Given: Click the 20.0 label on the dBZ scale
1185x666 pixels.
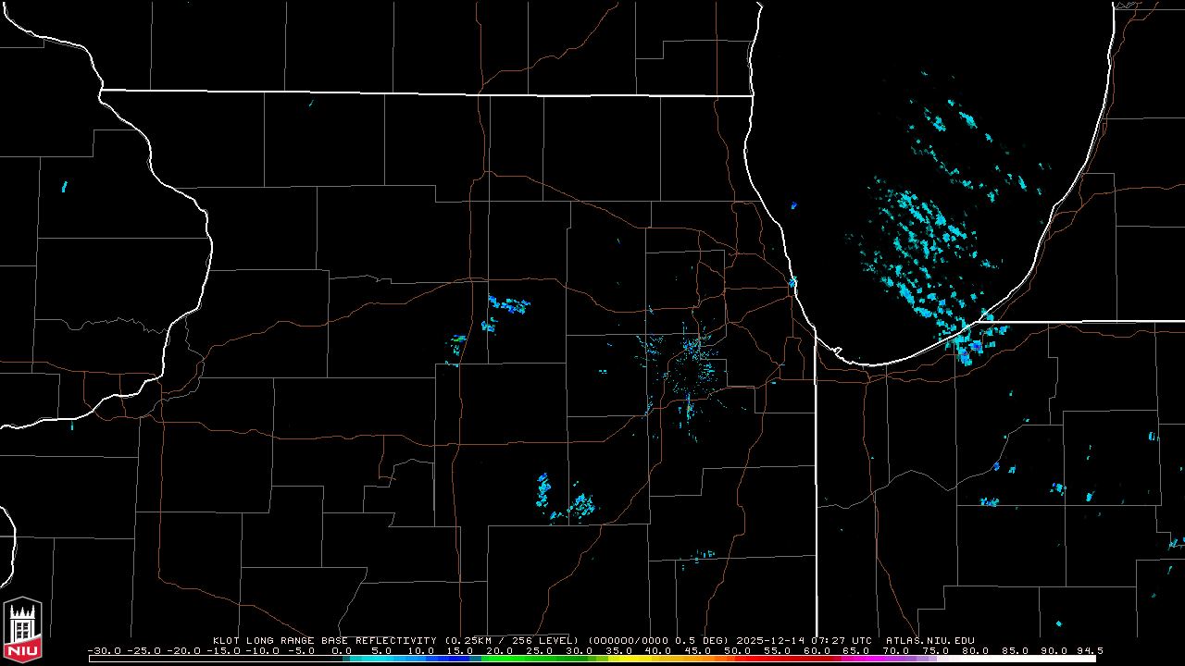Looking at the screenshot, I should [500, 651].
